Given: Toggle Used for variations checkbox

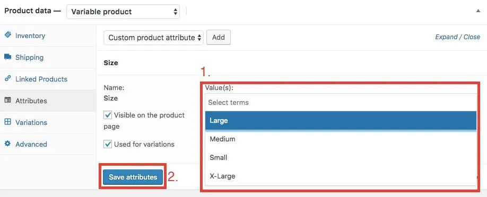Looking at the screenshot, I should (x=108, y=144).
